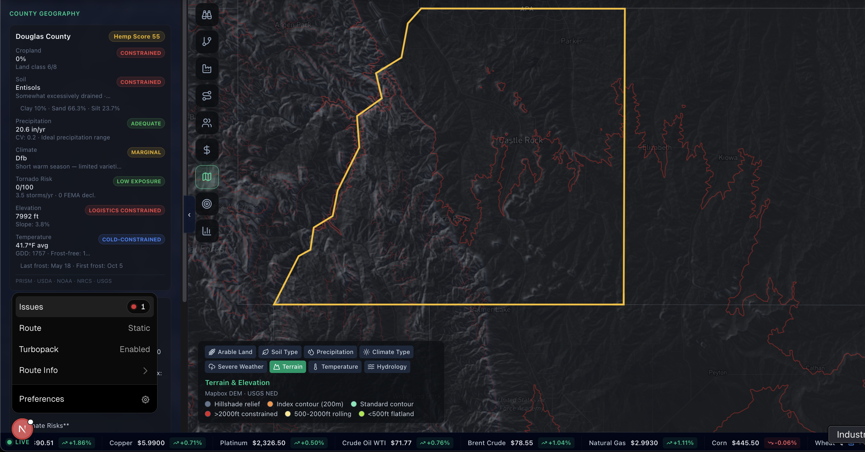The image size is (865, 452).
Task: Open the bar chart analytics icon
Action: (x=207, y=231)
